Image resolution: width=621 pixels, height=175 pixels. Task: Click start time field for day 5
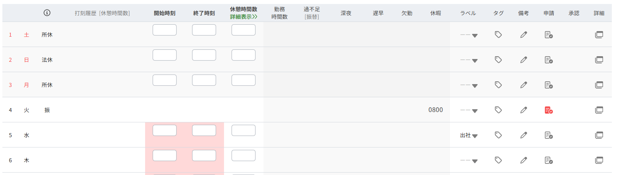(x=165, y=130)
